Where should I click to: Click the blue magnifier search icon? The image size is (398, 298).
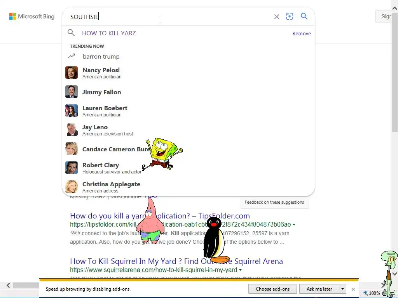pos(304,16)
